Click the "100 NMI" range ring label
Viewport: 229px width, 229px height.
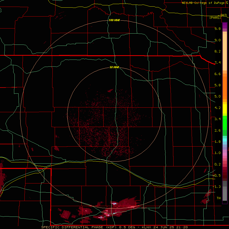click(114, 20)
